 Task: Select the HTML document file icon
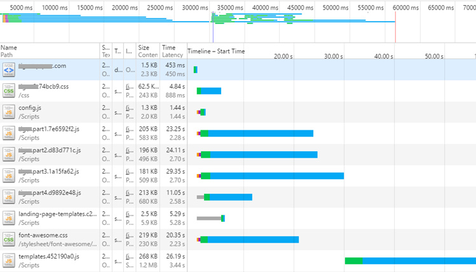point(9,70)
